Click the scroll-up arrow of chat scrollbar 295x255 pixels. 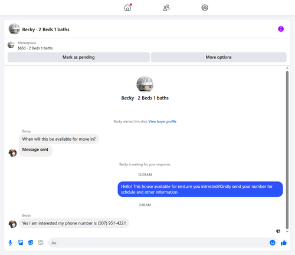point(287,68)
